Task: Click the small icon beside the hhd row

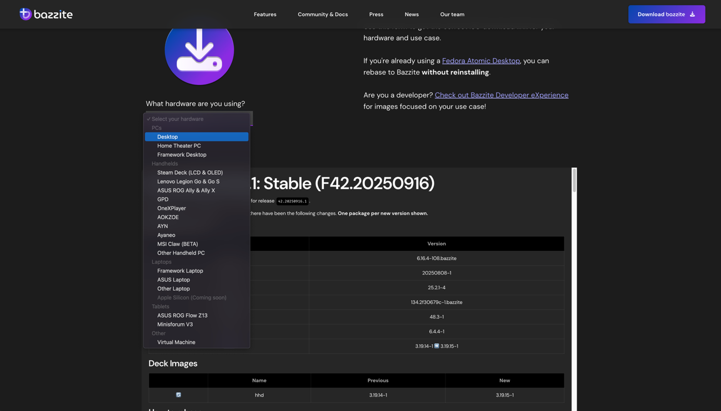Action: [178, 395]
